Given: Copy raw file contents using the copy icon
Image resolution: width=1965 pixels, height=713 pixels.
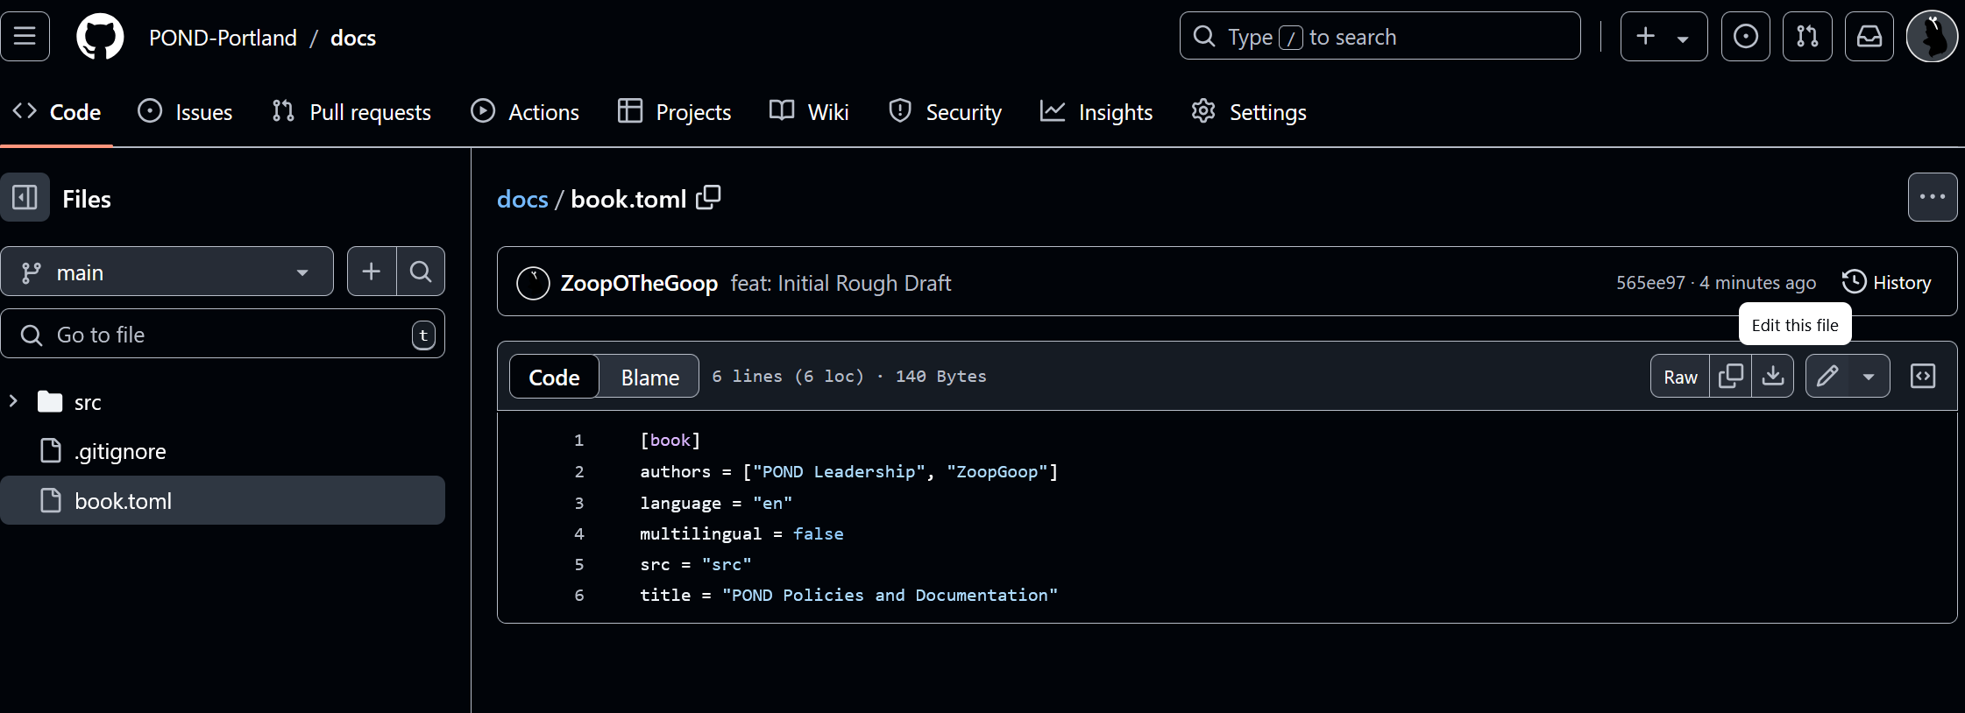Looking at the screenshot, I should click(1730, 377).
